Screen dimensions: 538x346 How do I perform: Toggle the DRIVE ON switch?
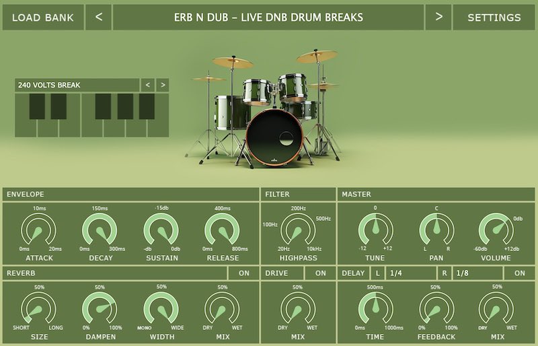(321, 273)
